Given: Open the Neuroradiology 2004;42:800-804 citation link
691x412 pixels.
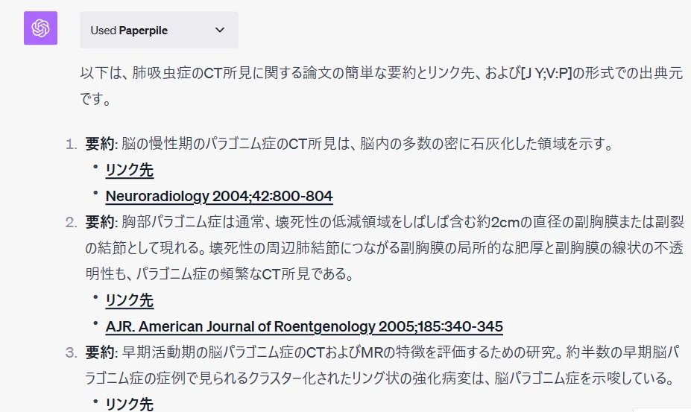Looking at the screenshot, I should 219,196.
